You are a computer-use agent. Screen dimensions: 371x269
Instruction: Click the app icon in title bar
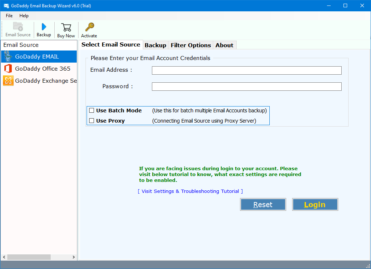point(6,5)
